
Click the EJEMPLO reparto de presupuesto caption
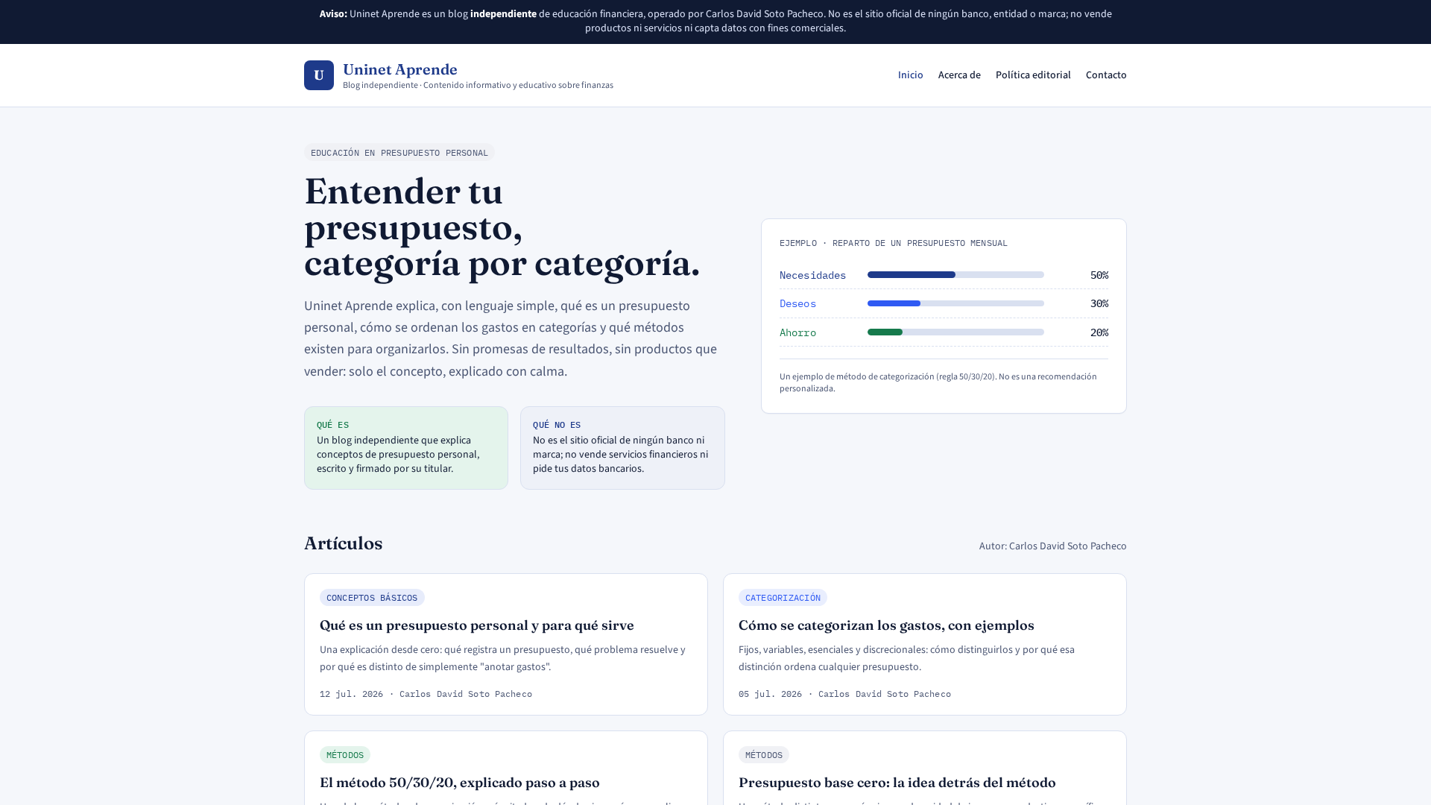[x=894, y=243]
